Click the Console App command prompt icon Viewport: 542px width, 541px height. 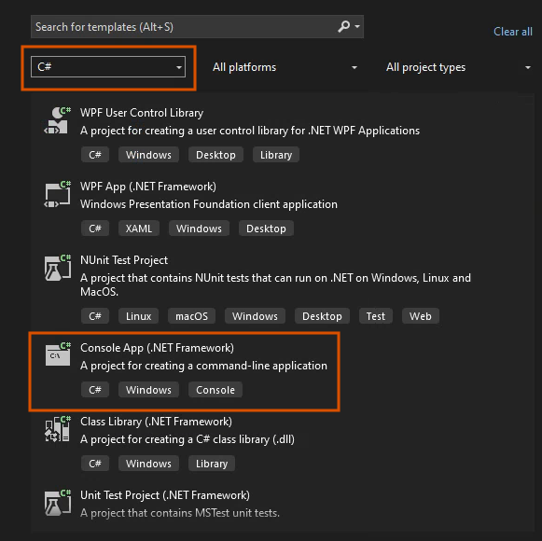[58, 354]
